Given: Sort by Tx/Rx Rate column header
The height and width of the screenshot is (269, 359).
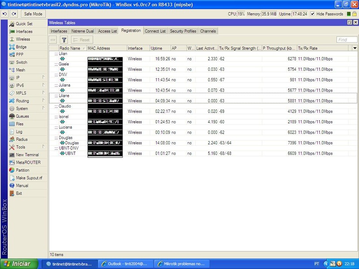Looking at the screenshot, I should pyautogui.click(x=323, y=48).
